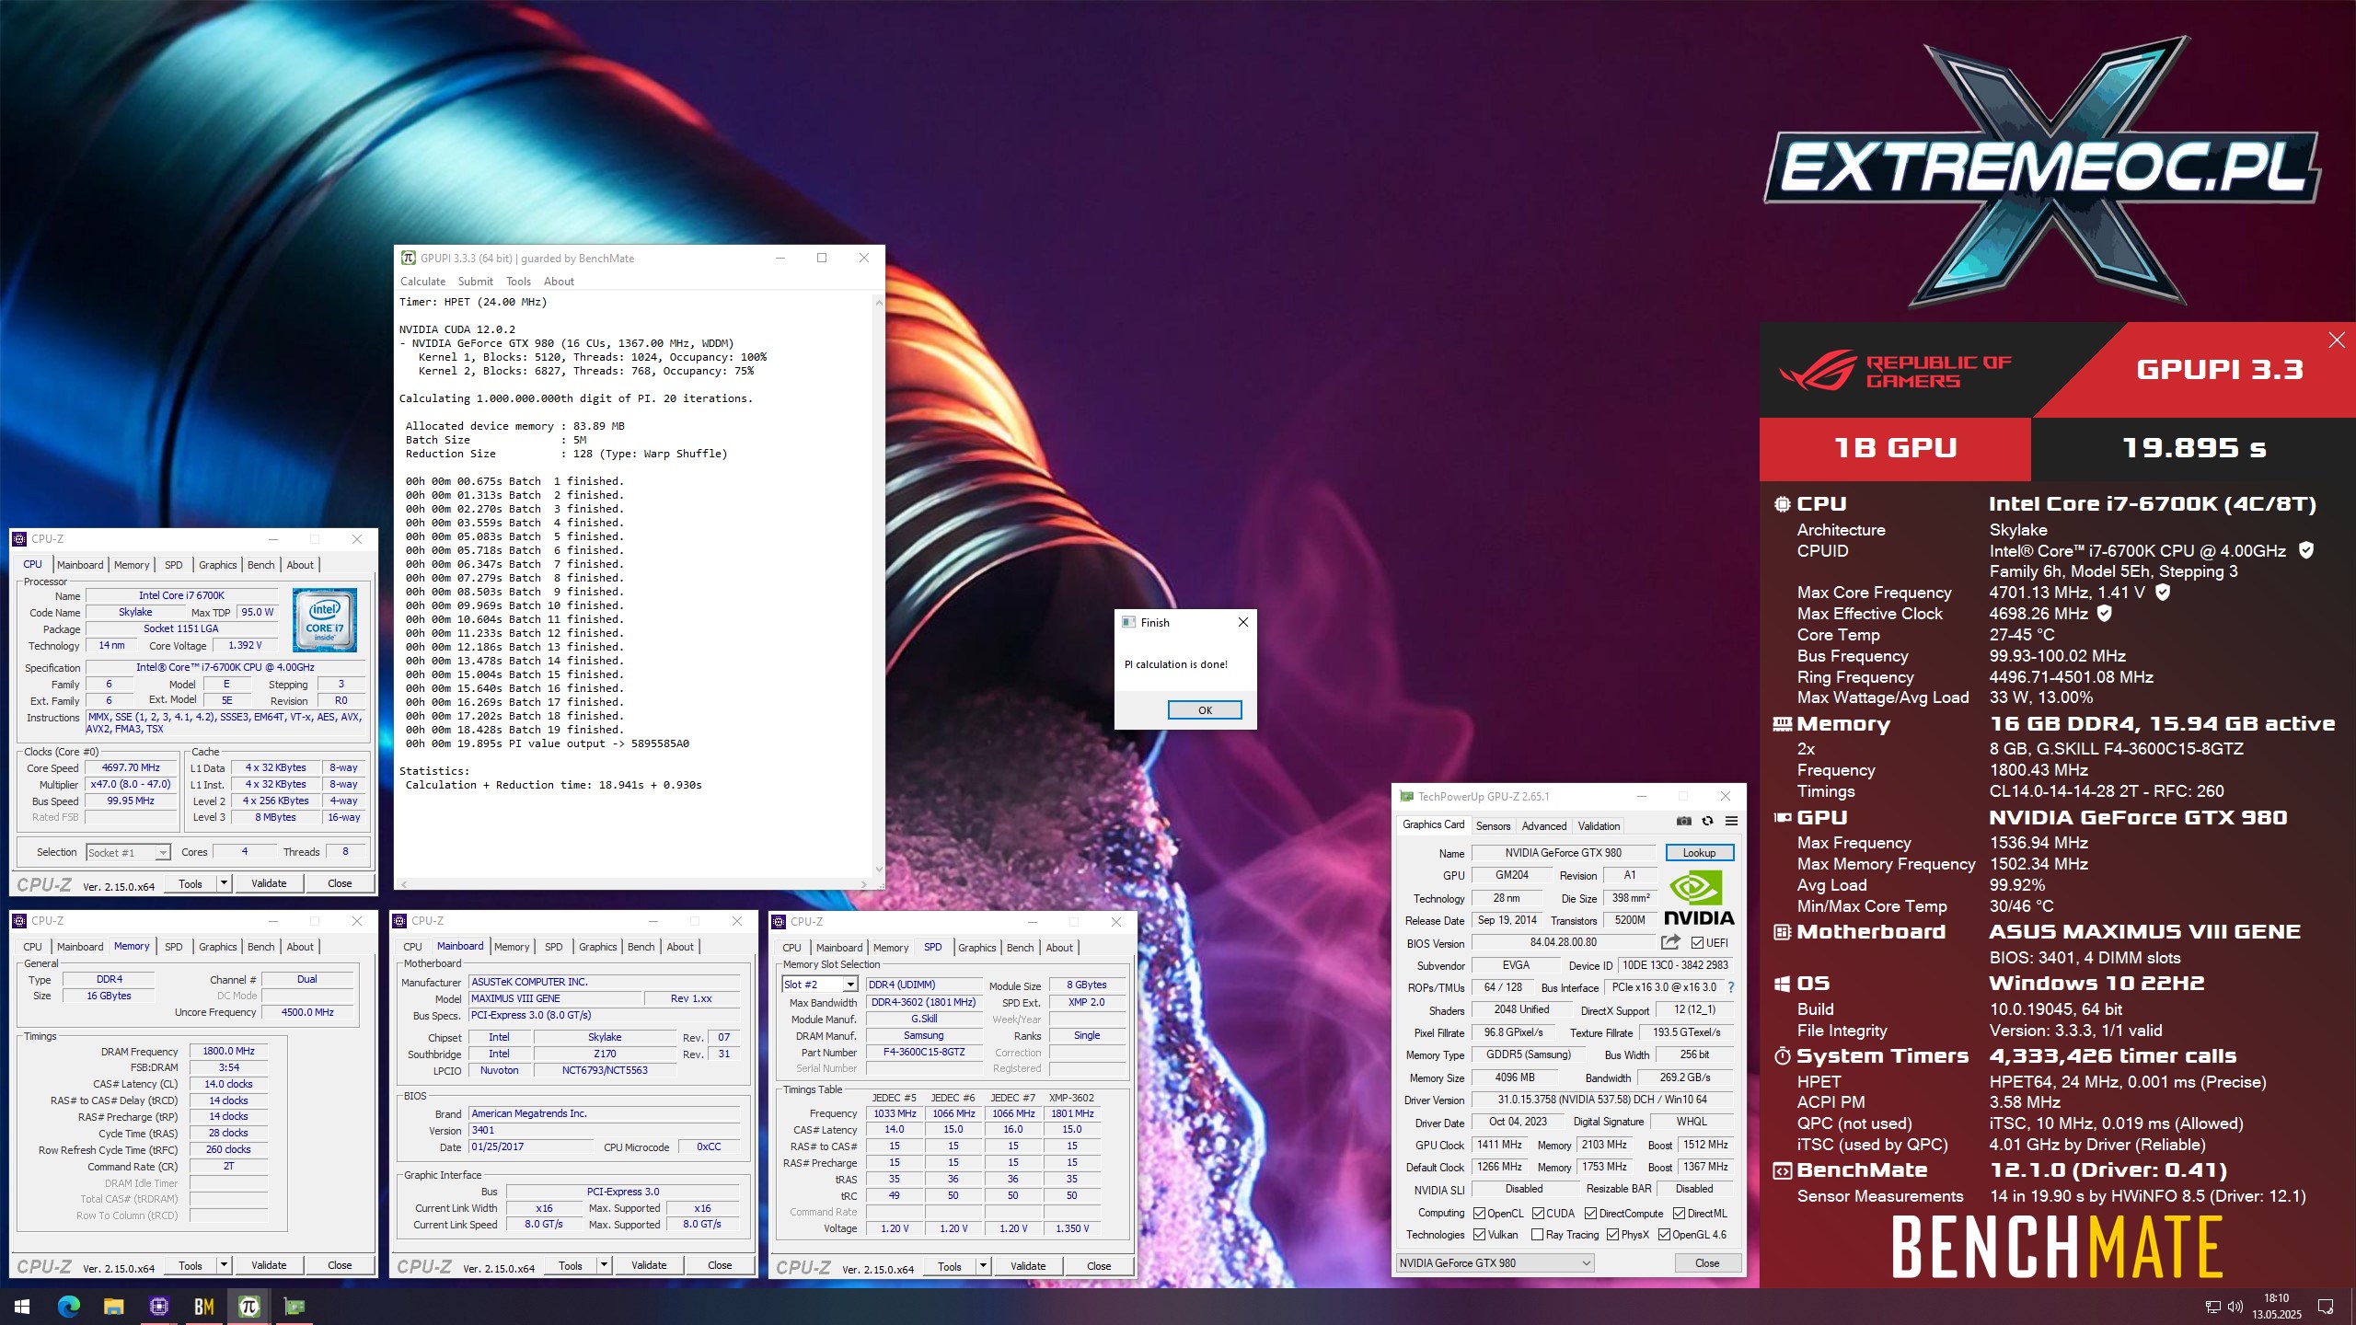Click OK in the Finish dialog
2356x1325 pixels.
tap(1205, 710)
